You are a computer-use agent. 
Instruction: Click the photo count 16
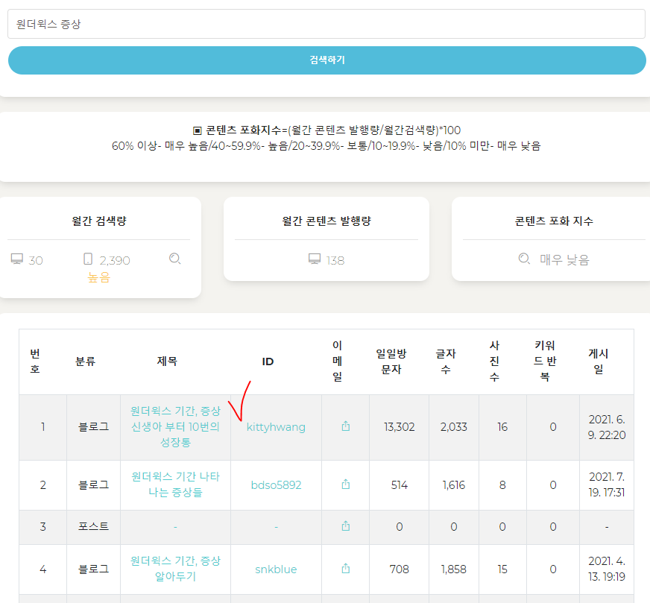(502, 427)
